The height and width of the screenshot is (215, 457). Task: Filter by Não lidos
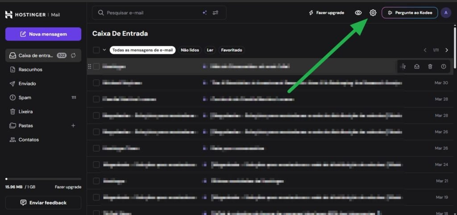click(190, 50)
